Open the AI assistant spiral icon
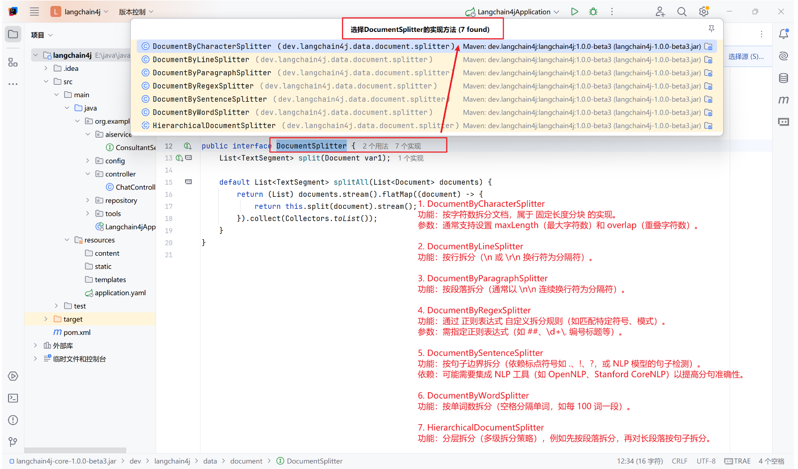The image size is (798, 469). point(784,56)
